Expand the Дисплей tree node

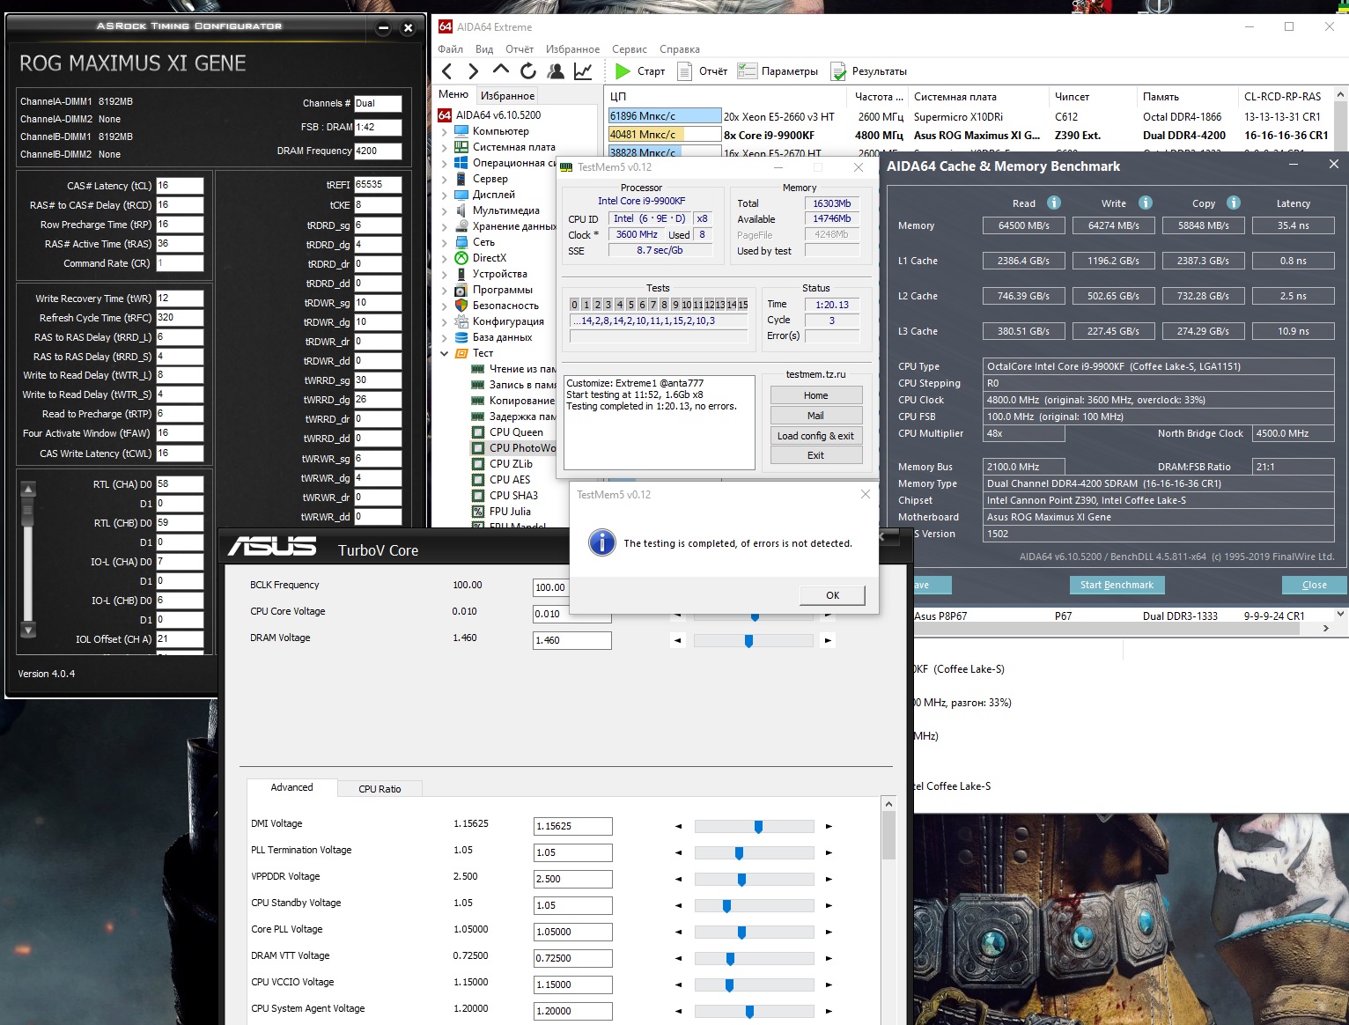(445, 195)
